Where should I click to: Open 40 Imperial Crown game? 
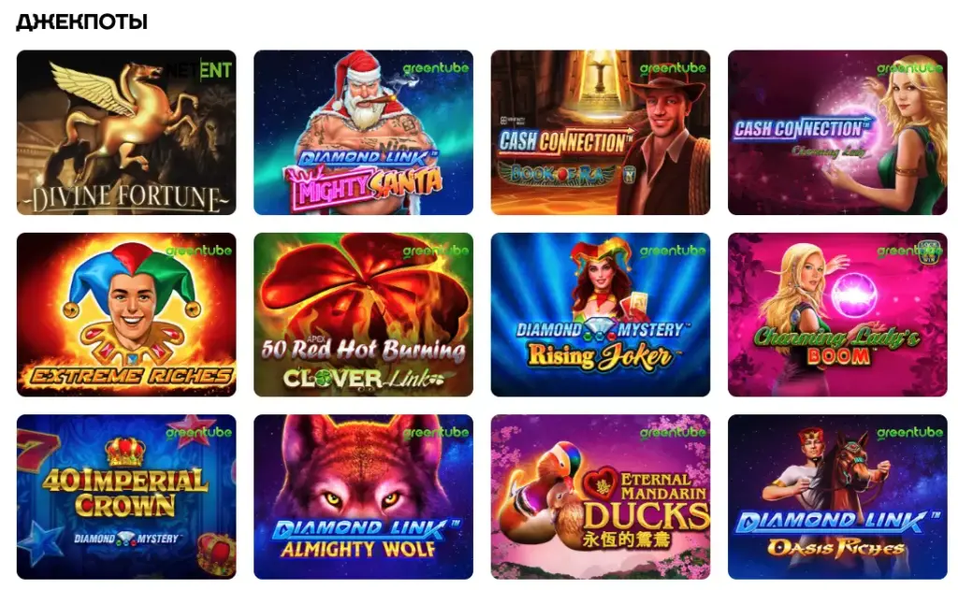126,497
